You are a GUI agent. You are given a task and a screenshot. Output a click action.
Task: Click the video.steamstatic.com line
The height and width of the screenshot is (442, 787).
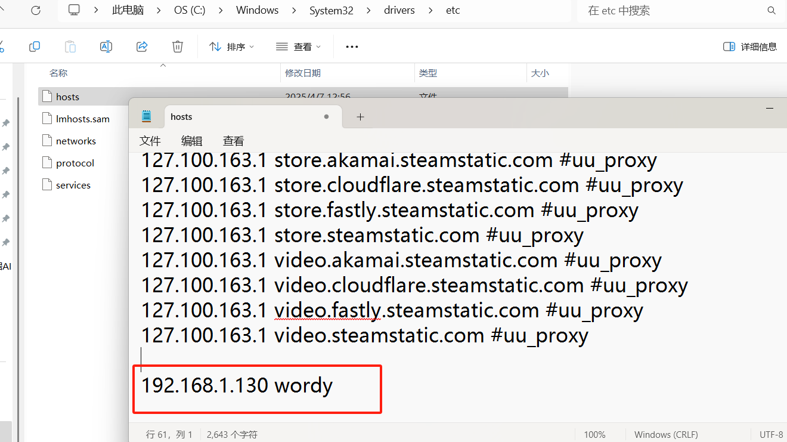[x=364, y=335]
